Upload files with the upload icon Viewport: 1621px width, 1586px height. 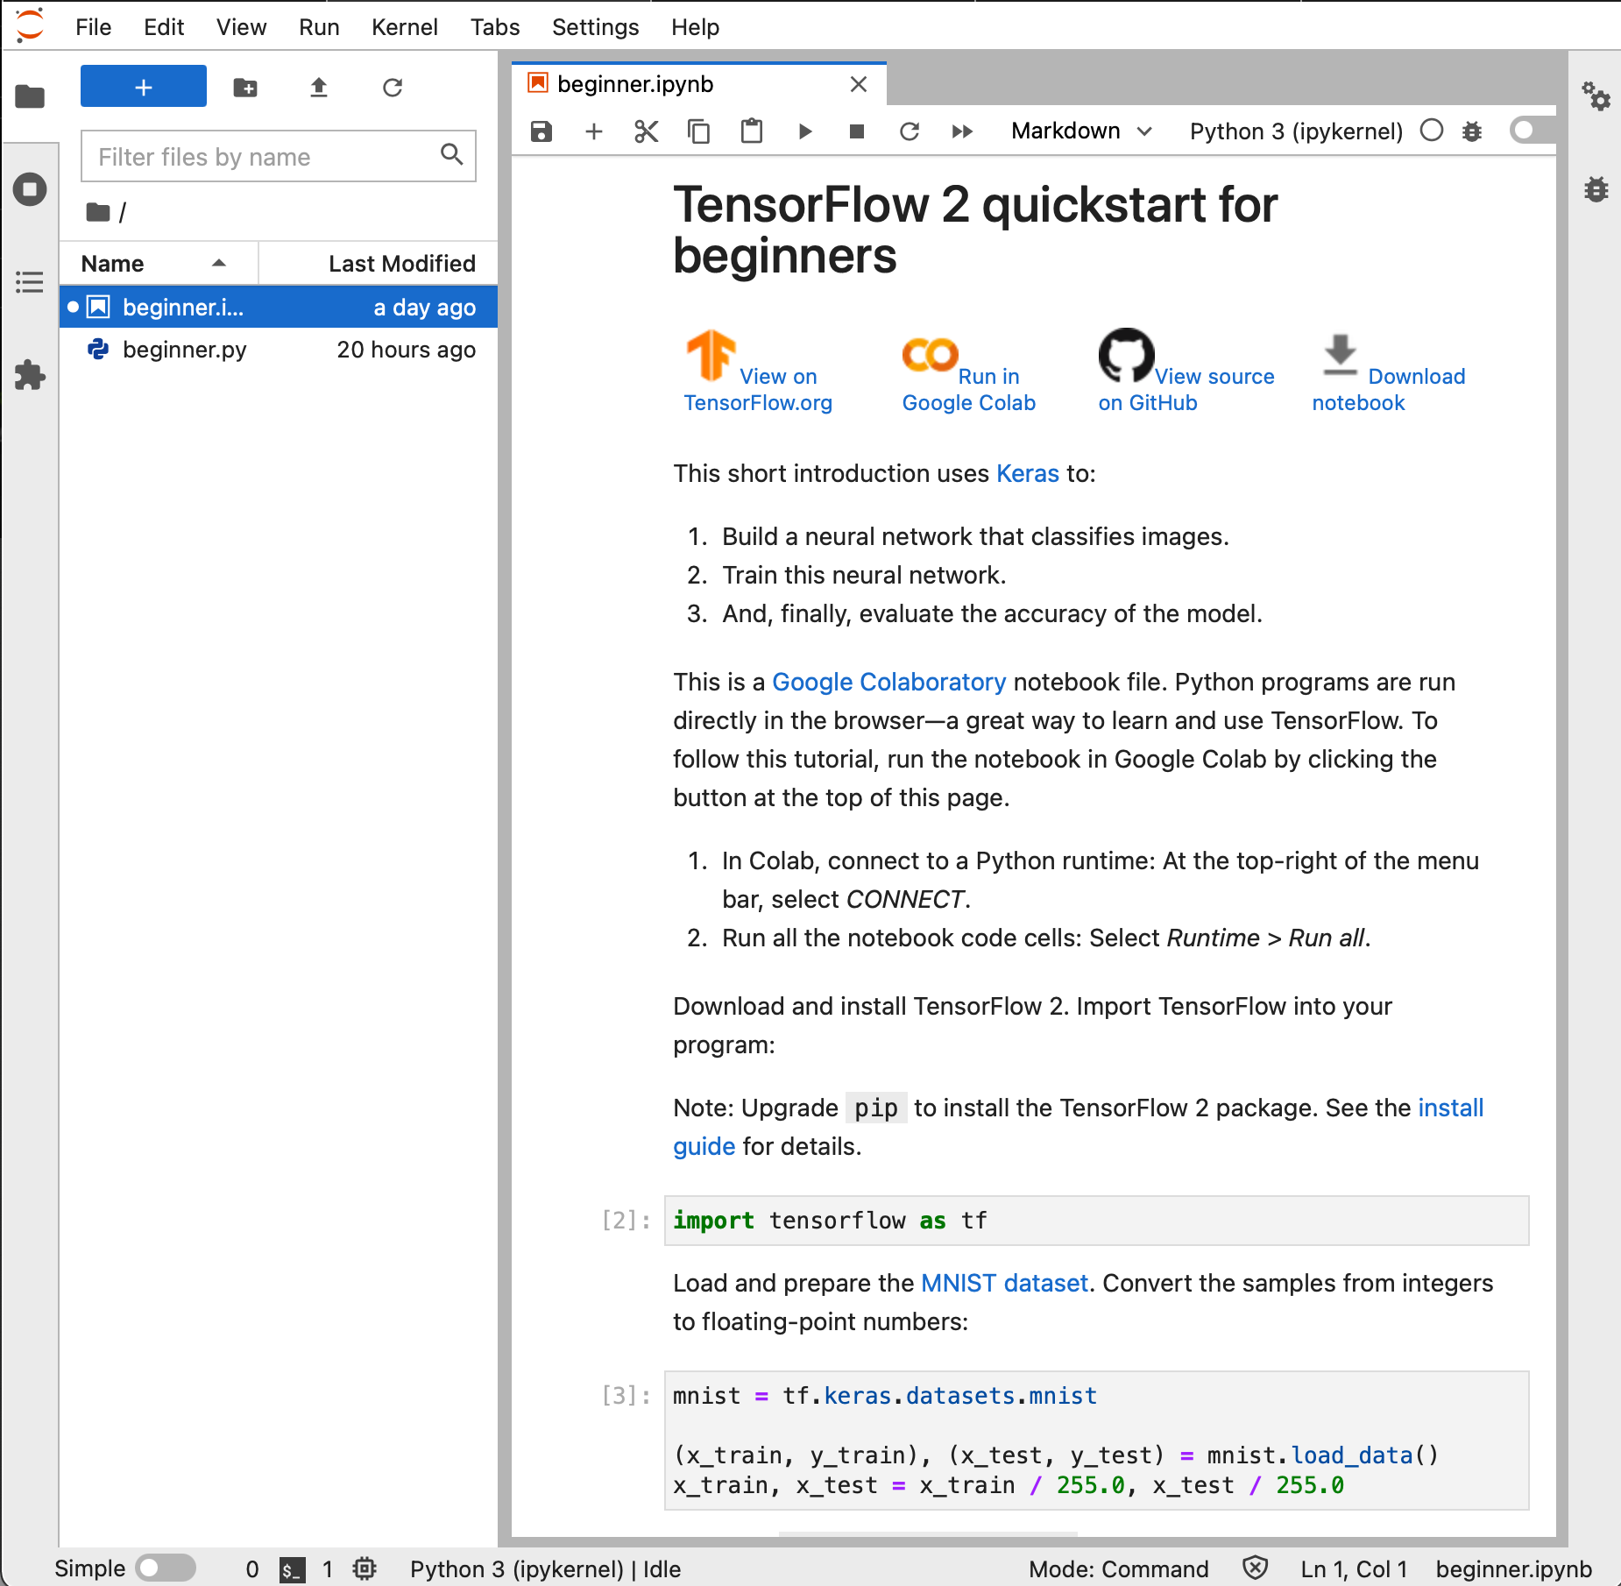tap(319, 87)
